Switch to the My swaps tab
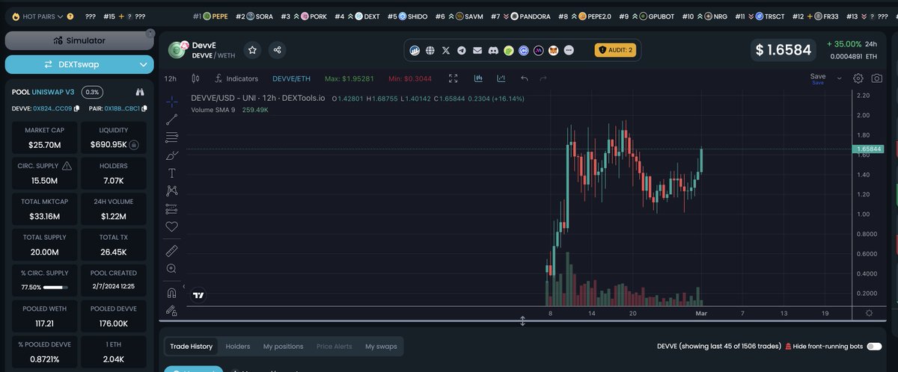This screenshot has height=372, width=898. click(x=381, y=346)
